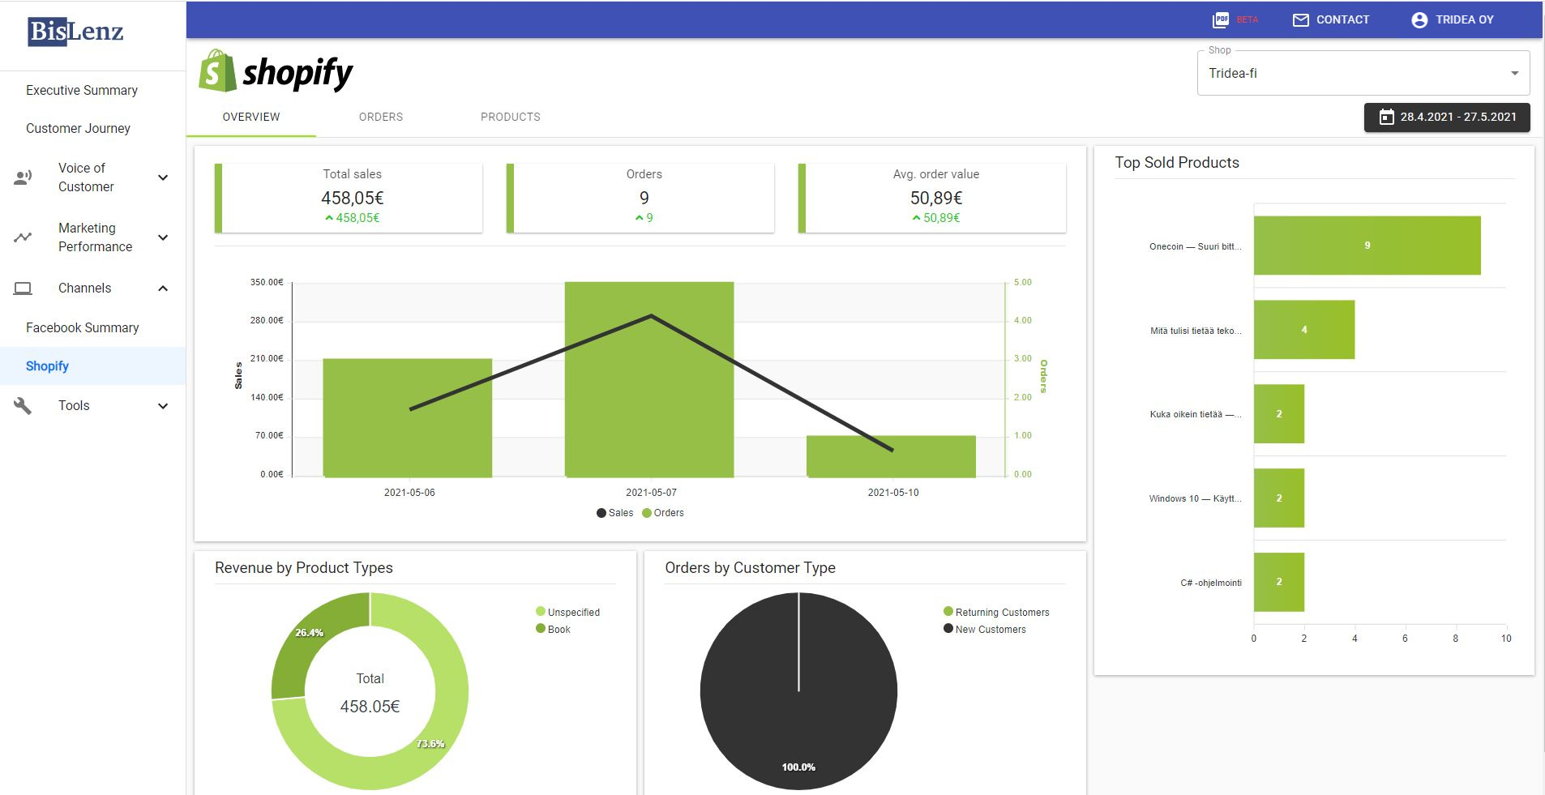This screenshot has width=1545, height=795.
Task: Go to Facebook Summary page
Action: 83,327
